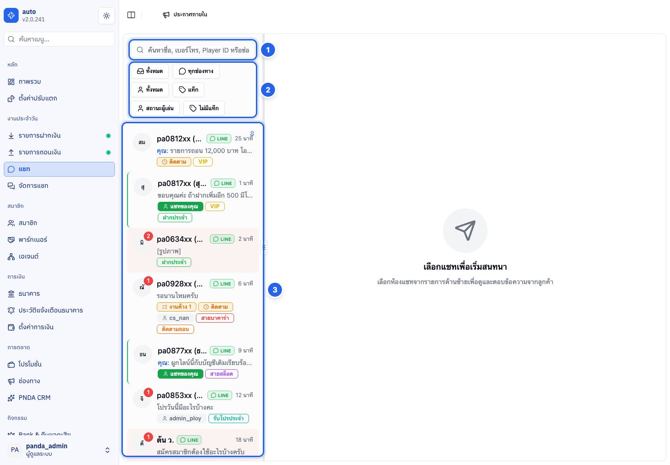Click the chat search field for name or phone
The image size is (670, 465).
pyautogui.click(x=193, y=50)
